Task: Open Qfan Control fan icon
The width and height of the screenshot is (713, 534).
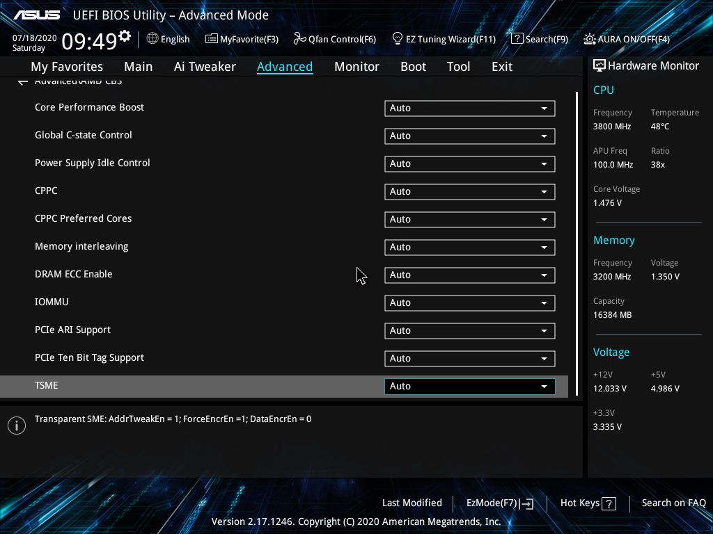Action: 299,39
